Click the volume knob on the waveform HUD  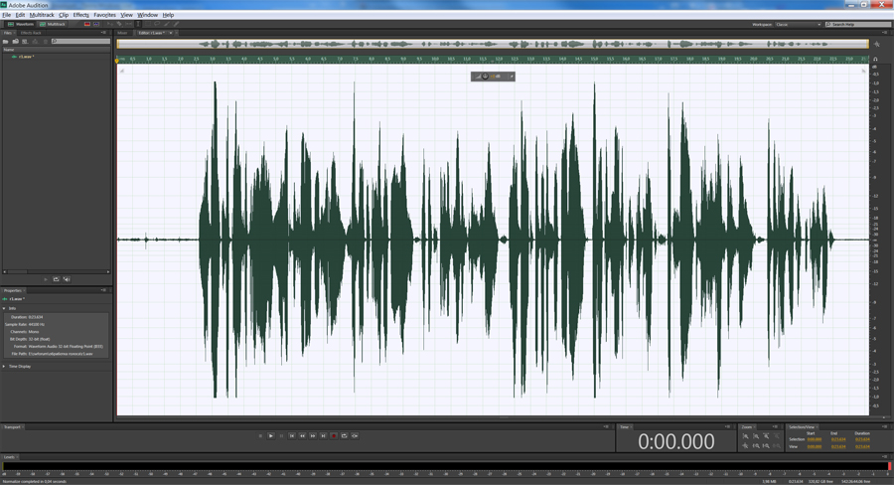pos(484,76)
